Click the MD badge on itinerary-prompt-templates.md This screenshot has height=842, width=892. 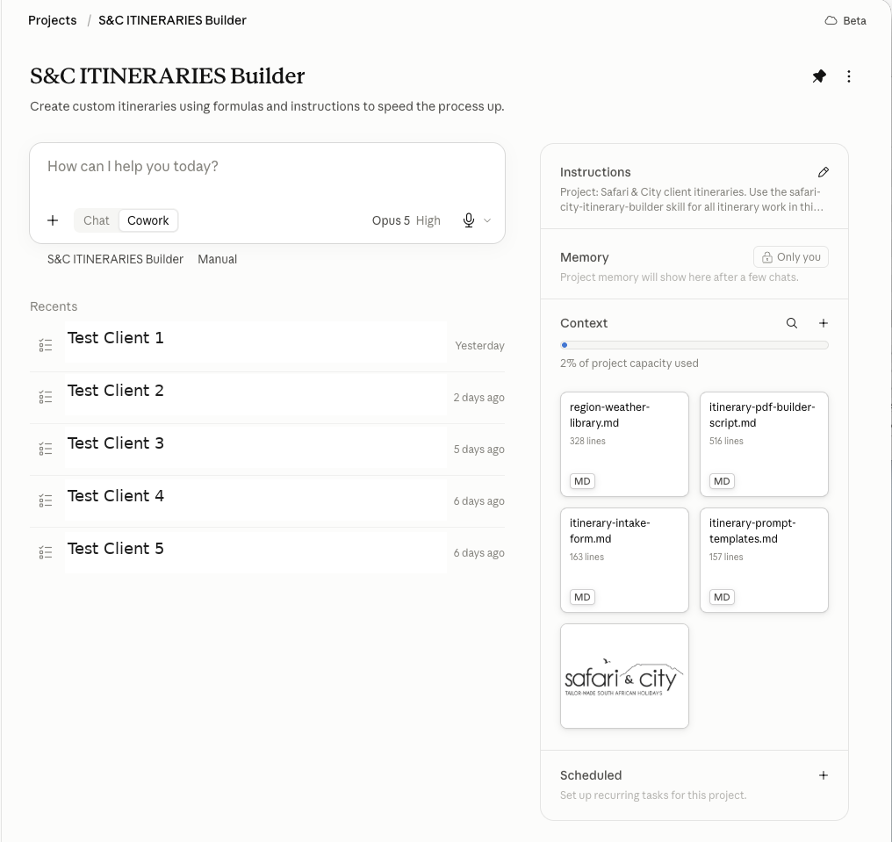click(x=722, y=597)
